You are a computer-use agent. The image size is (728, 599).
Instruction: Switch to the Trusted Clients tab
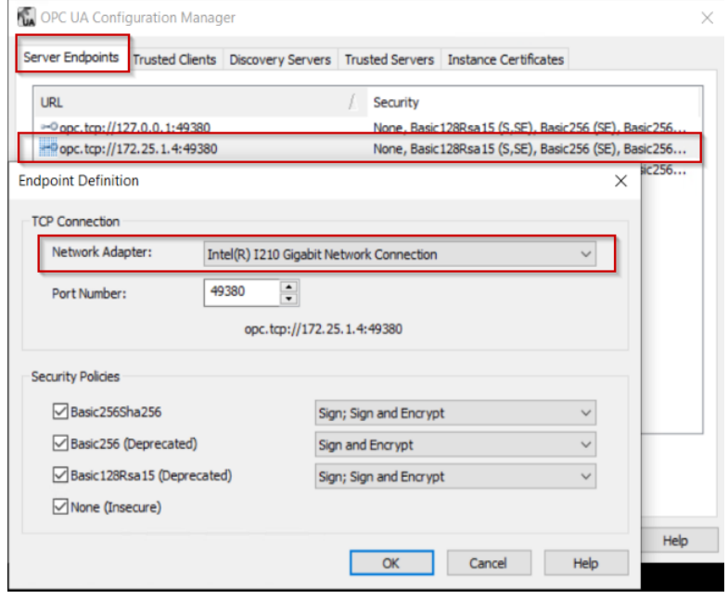[174, 59]
